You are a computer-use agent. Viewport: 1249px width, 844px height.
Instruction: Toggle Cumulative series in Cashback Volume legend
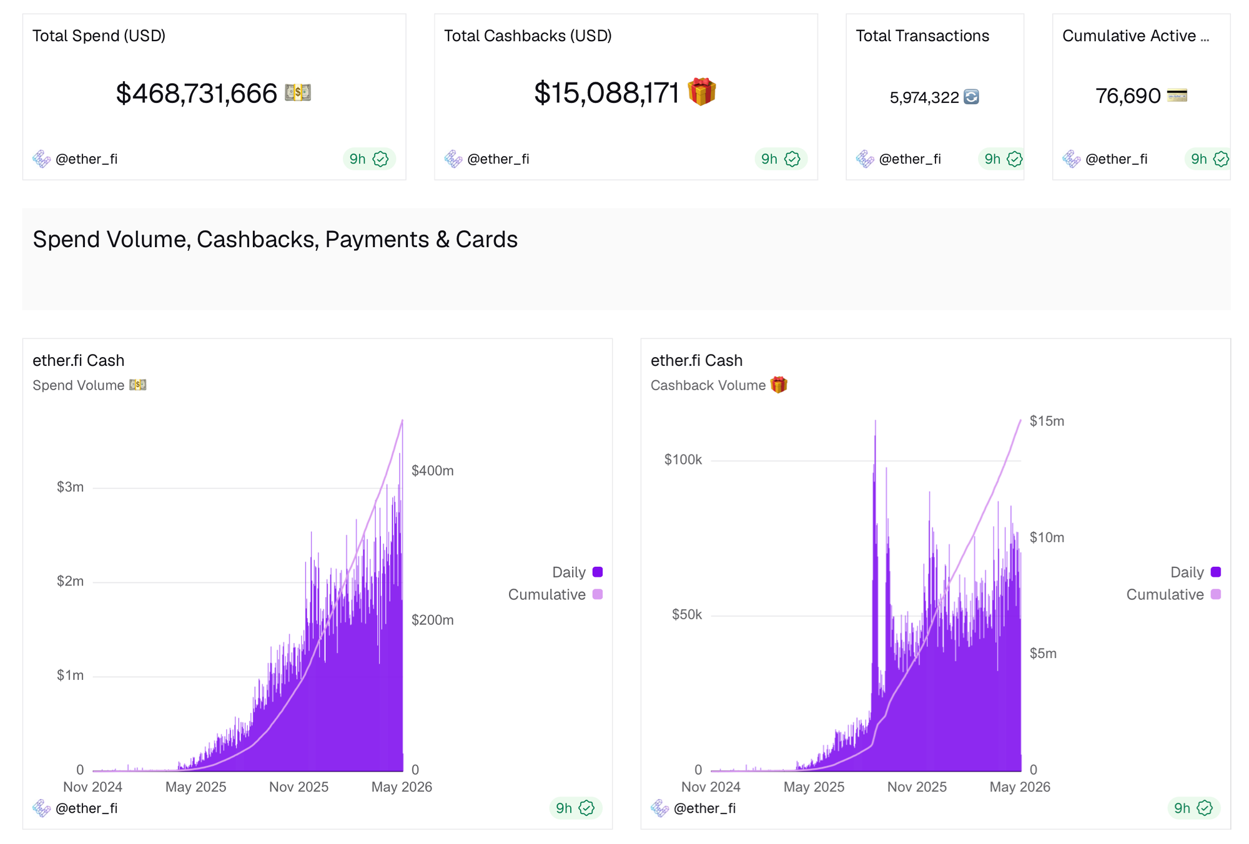(1173, 594)
